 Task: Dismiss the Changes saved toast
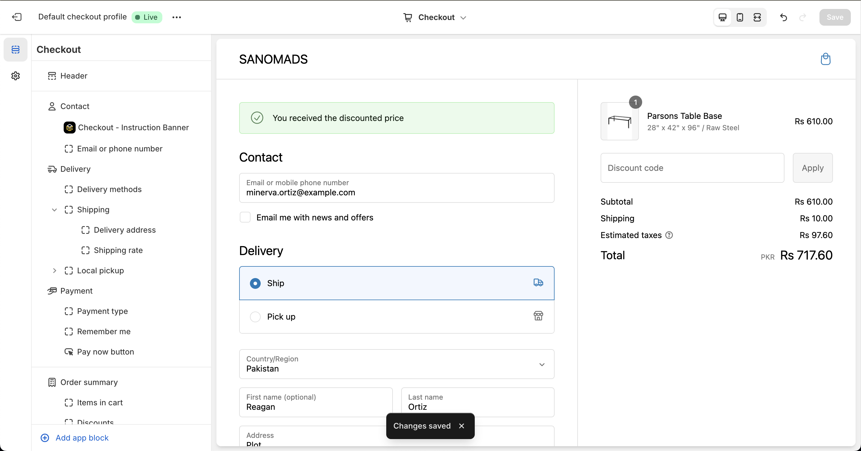[462, 426]
